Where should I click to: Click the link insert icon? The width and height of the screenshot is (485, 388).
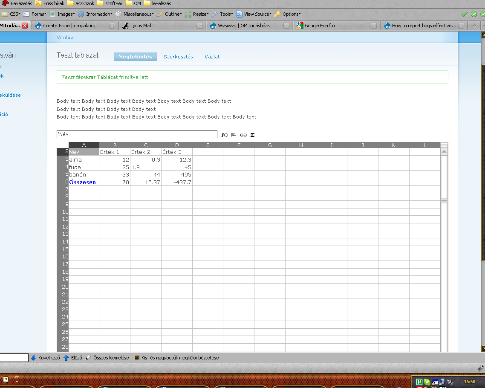[x=243, y=135]
